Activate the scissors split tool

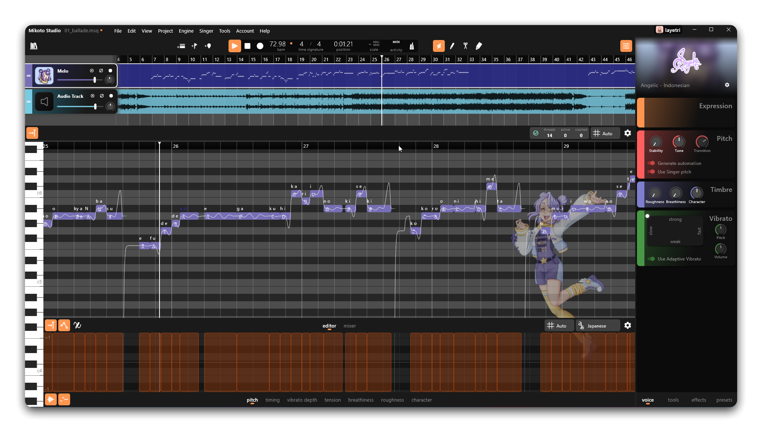coord(466,46)
